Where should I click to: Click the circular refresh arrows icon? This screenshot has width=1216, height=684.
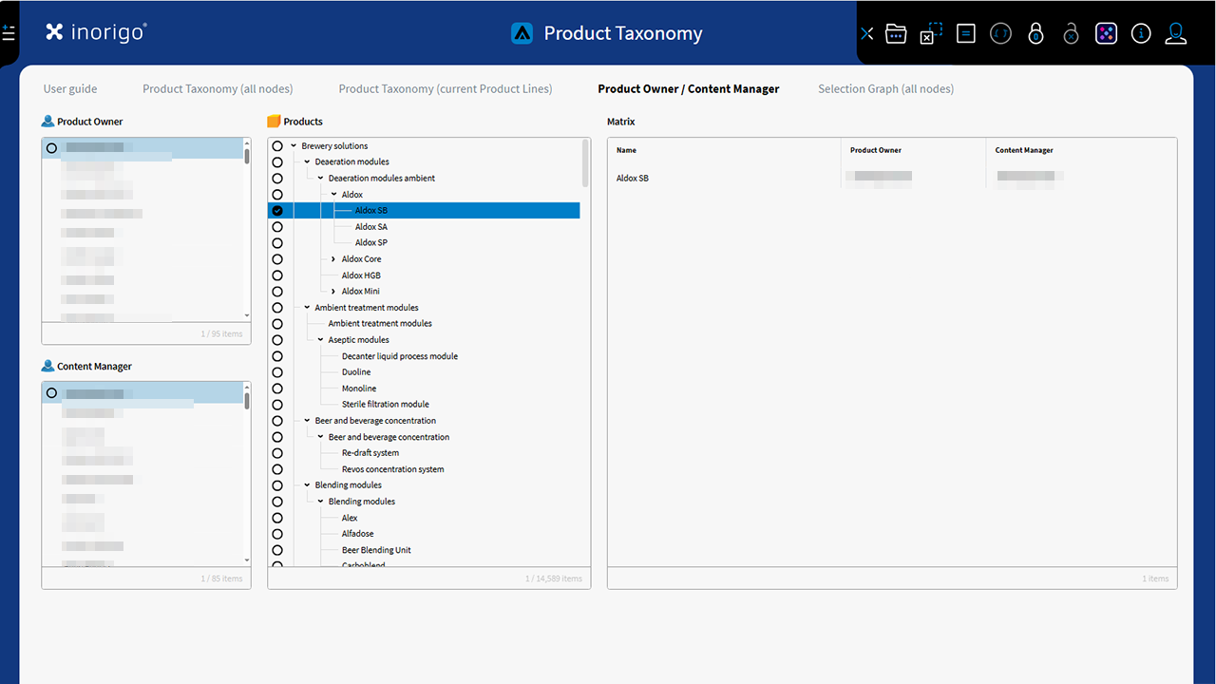click(1000, 34)
